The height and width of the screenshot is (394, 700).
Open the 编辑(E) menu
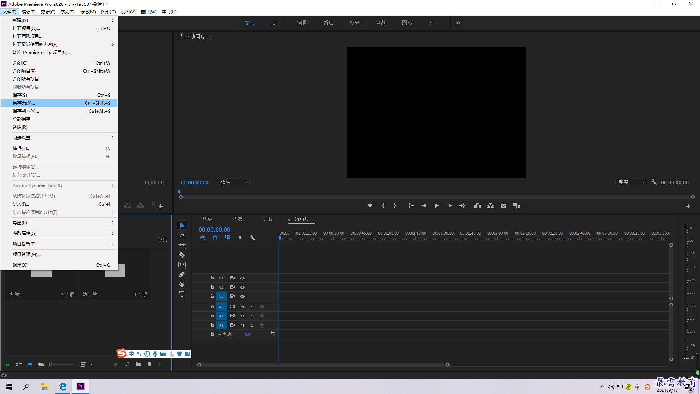pos(28,12)
